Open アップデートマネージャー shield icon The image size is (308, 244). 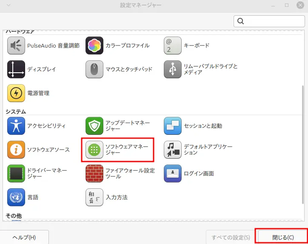click(x=94, y=126)
